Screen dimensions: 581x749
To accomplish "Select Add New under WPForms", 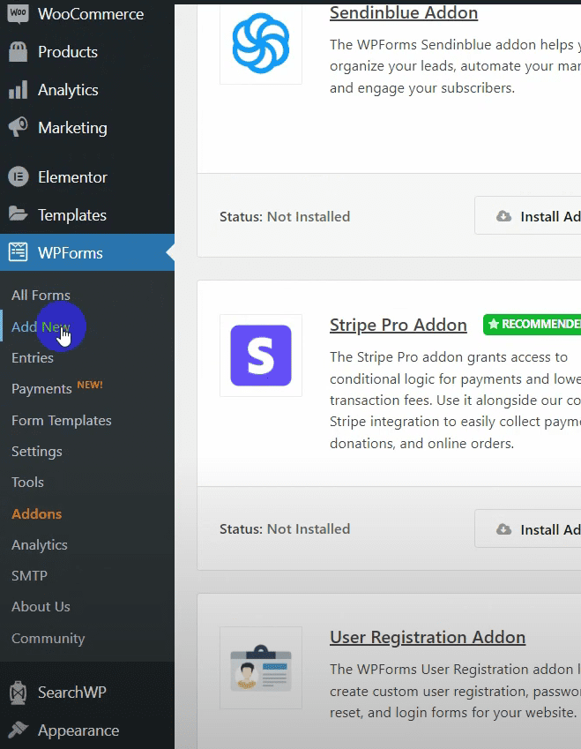I will pyautogui.click(x=41, y=327).
